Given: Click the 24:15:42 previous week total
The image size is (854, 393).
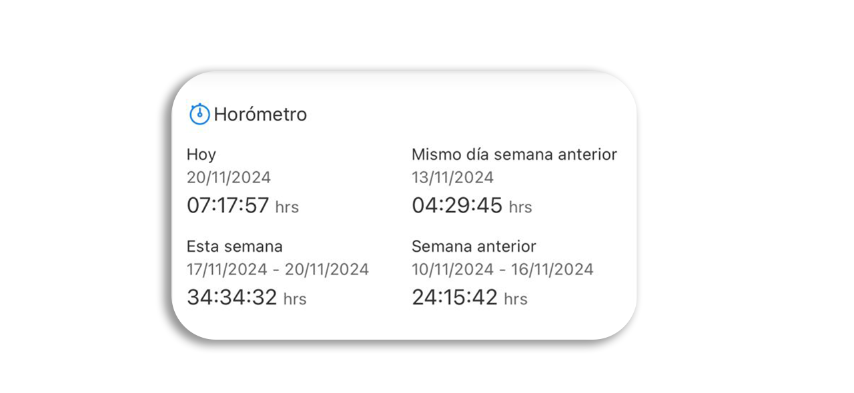Looking at the screenshot, I should (455, 297).
